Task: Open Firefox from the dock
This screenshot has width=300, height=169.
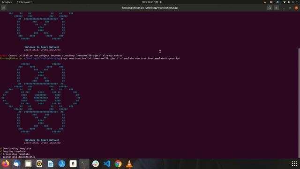Action: coord(6,164)
